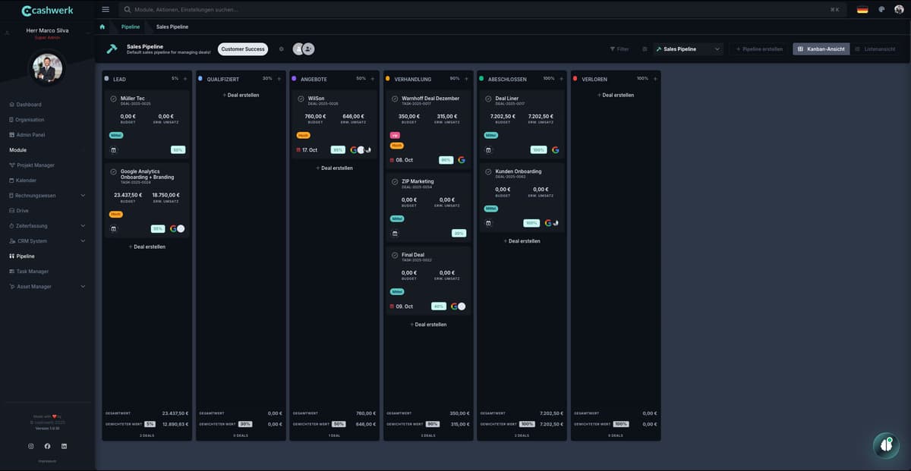This screenshot has width=911, height=471.
Task: Click the plus icon in LEAD column header
Action: pyautogui.click(x=184, y=78)
